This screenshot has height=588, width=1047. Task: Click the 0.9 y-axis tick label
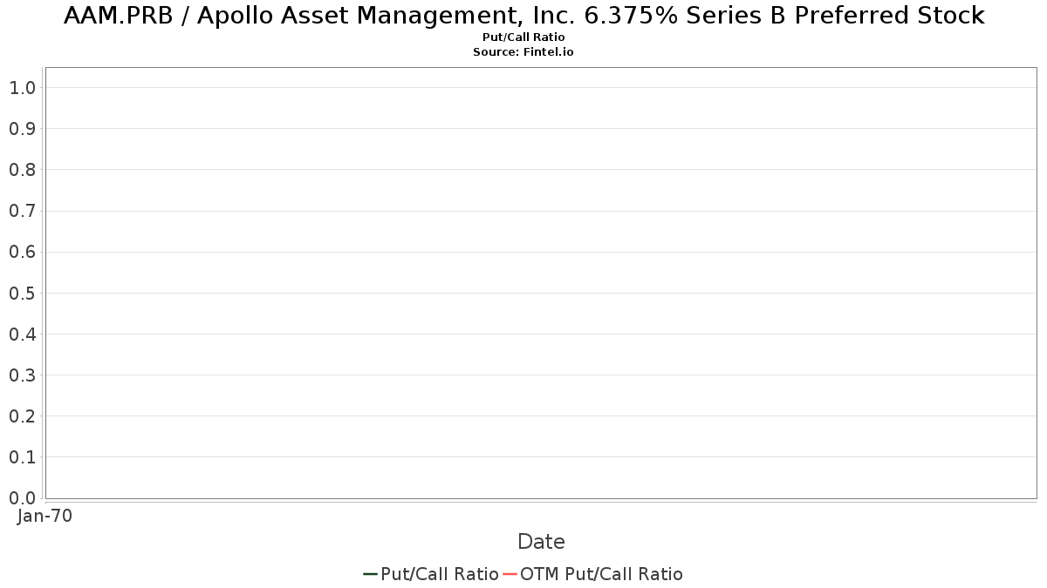[22, 128]
